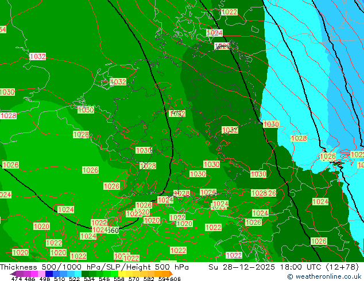Viewport: 364px width, 281px height.
Task: Click the orange right arrow end of legend
Action: point(171,274)
